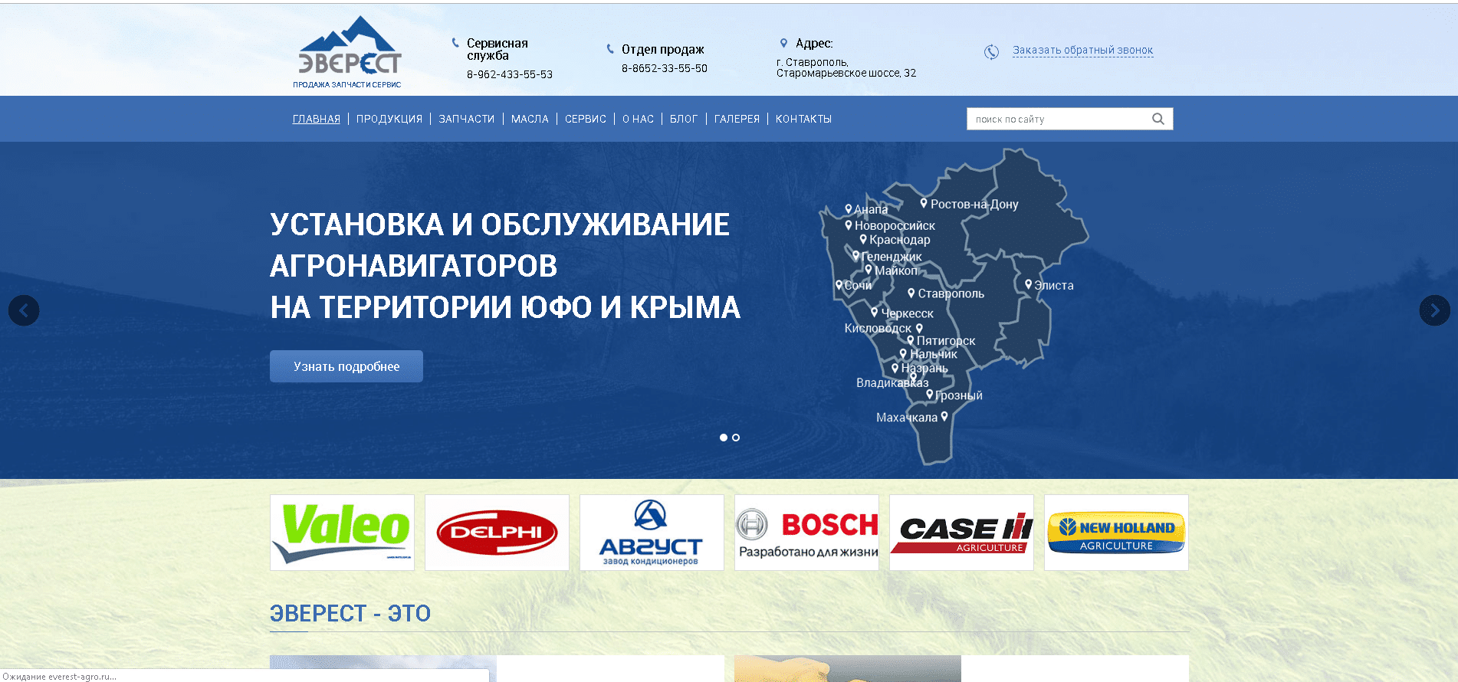Select the first slider dot
1458x682 pixels.
724,438
